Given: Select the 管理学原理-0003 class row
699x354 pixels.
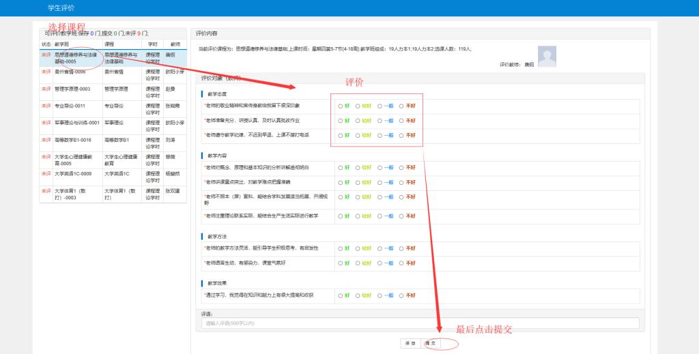Looking at the screenshot, I should pos(72,89).
